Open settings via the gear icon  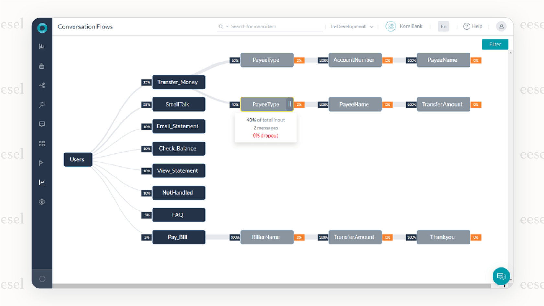point(42,201)
